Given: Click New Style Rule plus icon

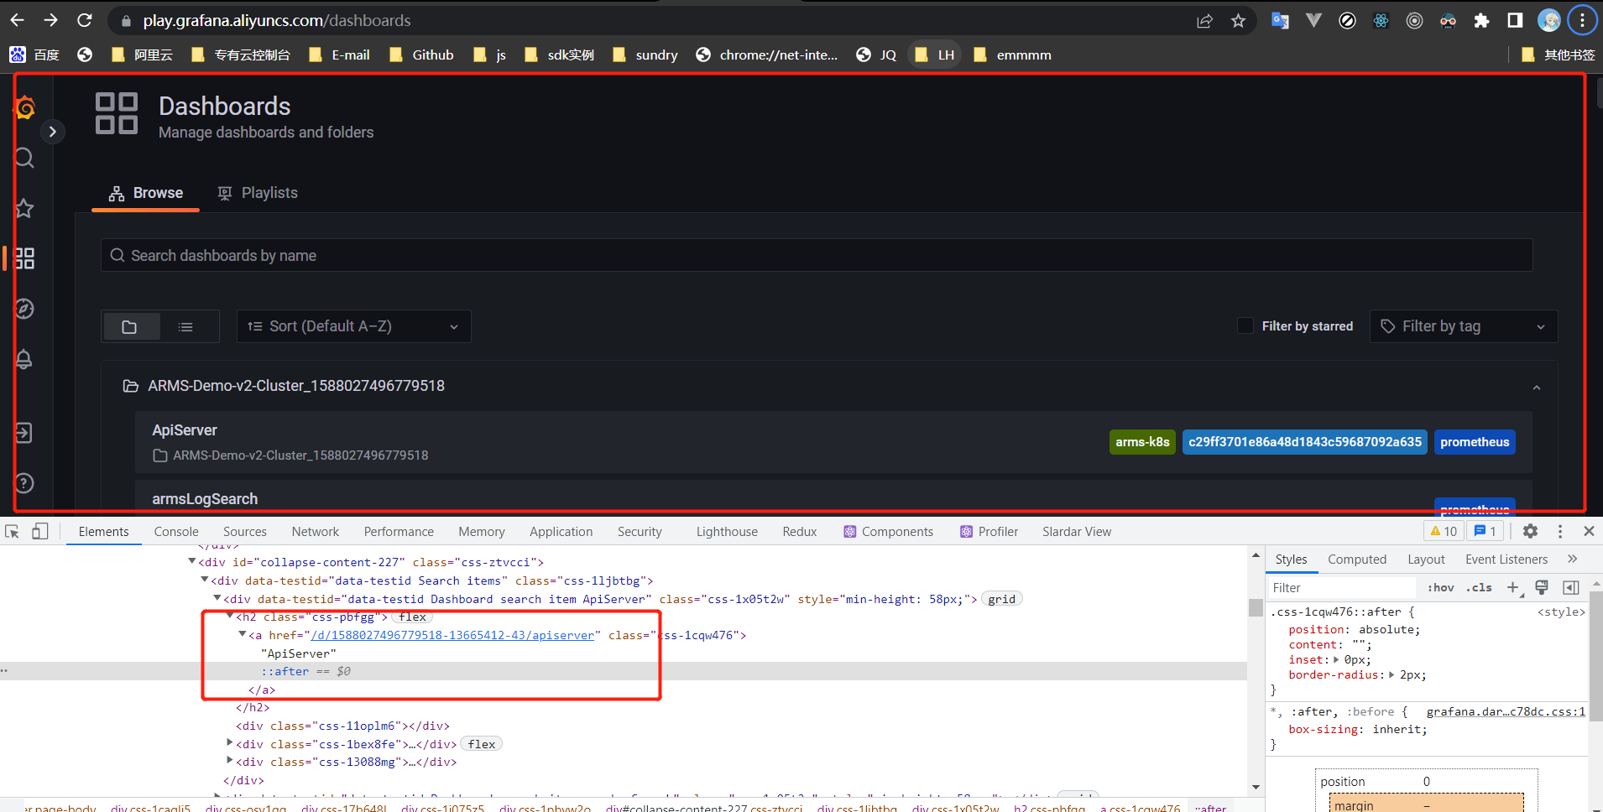Looking at the screenshot, I should 1512,588.
